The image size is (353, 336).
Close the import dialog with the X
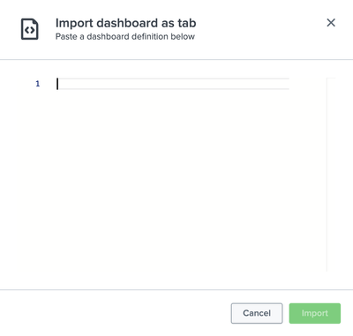(x=331, y=23)
